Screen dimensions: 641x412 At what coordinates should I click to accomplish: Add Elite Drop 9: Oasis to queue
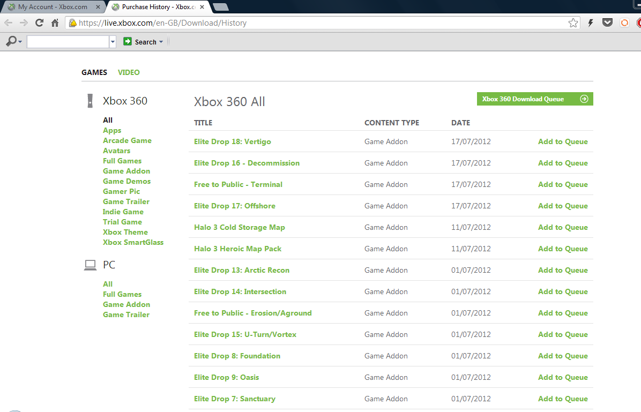(x=563, y=377)
